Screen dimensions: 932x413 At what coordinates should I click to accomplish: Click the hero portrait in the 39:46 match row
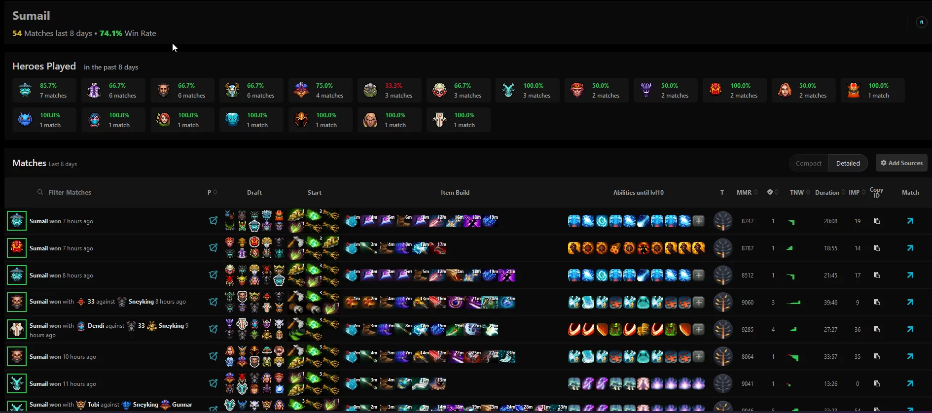(17, 302)
